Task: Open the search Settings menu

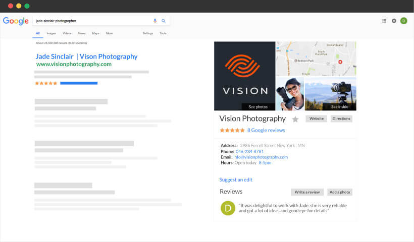Action: pyautogui.click(x=147, y=33)
